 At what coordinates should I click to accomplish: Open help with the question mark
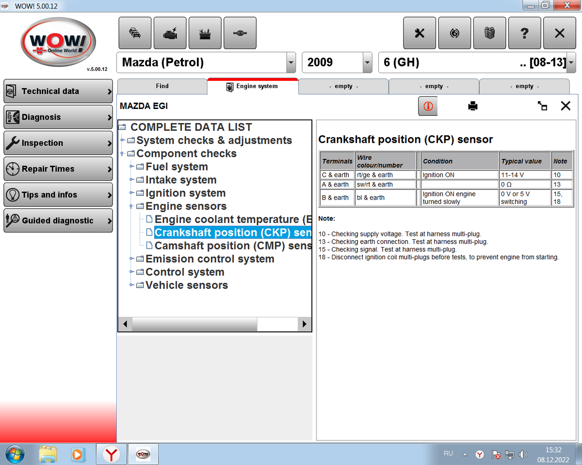(524, 33)
